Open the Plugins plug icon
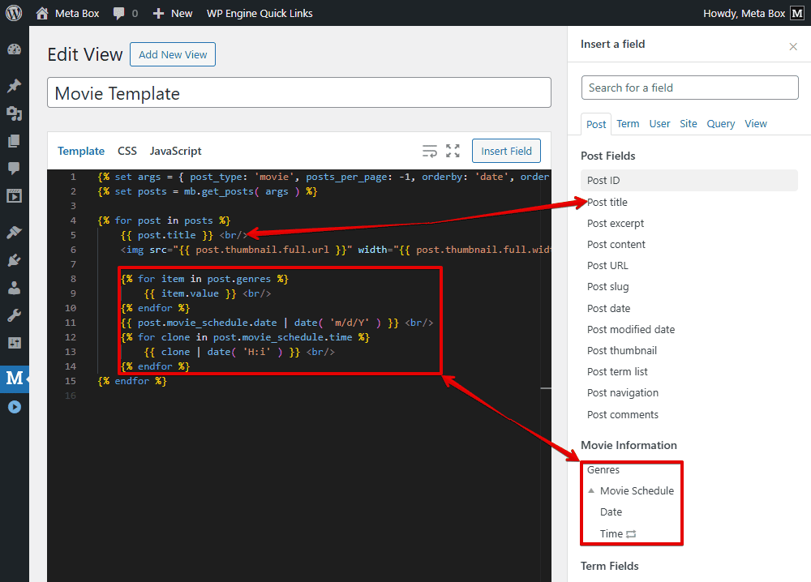 [x=14, y=260]
